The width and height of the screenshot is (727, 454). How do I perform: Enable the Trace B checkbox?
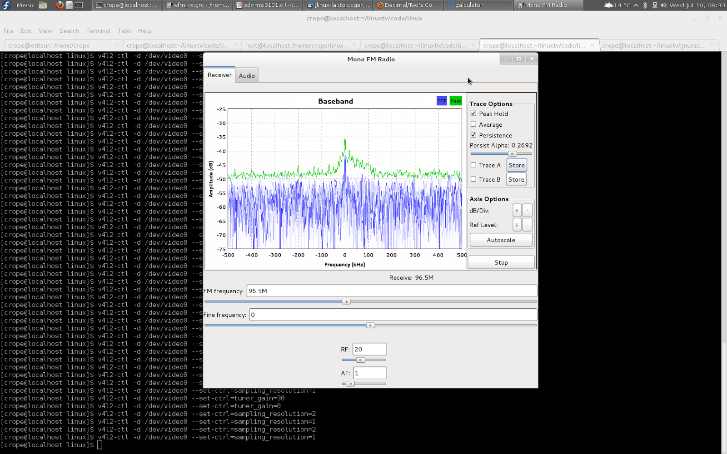473,179
